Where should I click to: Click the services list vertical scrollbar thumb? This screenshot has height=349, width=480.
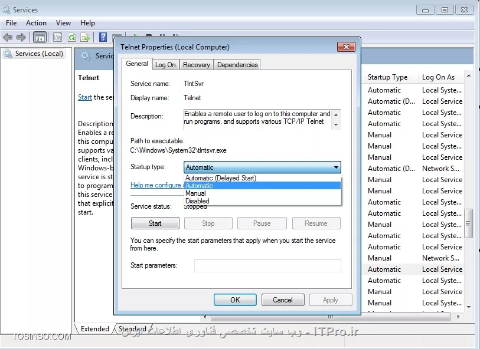click(468, 223)
